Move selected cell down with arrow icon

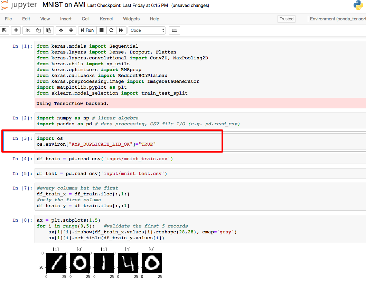71,30
